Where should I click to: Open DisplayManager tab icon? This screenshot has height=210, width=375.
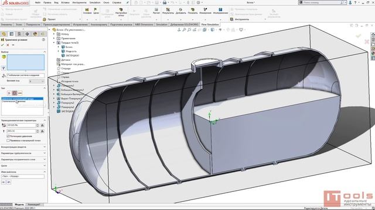click(x=35, y=34)
